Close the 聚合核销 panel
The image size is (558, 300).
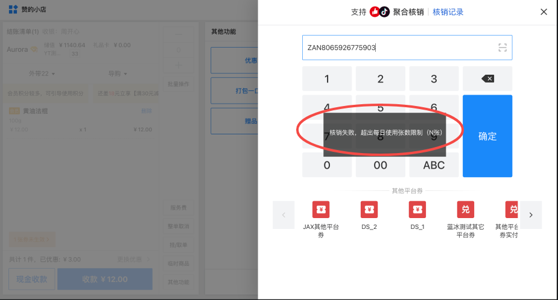pos(544,12)
